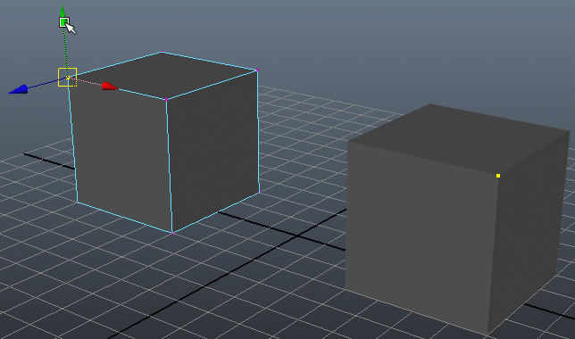Select the cyan bottom-left edge of left cube
Viewport: 575px width, 339px height.
[x=125, y=218]
